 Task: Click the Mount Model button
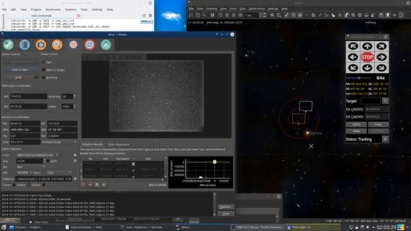[157, 185]
